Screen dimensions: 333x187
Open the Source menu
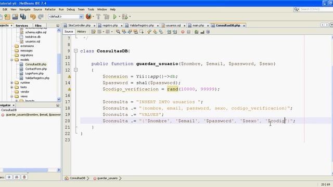(37, 9)
